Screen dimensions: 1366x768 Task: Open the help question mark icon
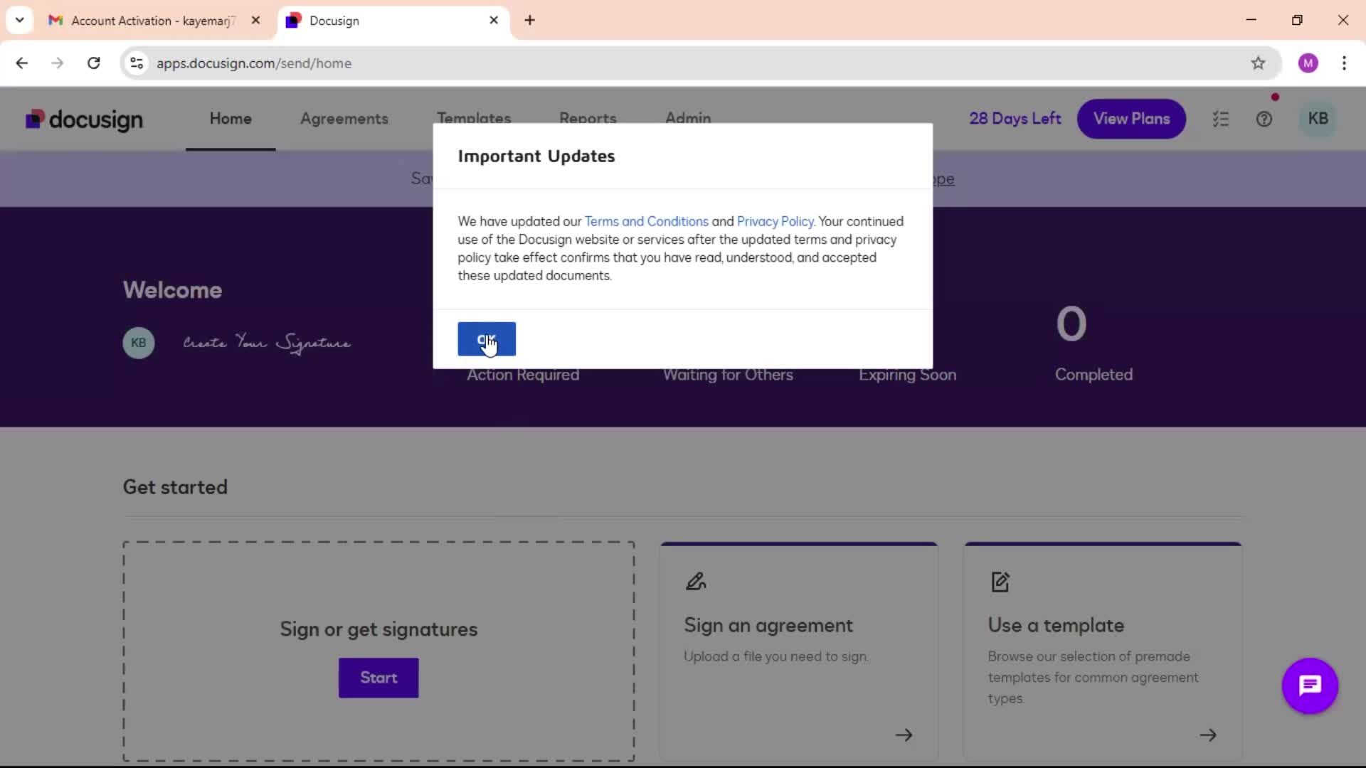(x=1264, y=119)
